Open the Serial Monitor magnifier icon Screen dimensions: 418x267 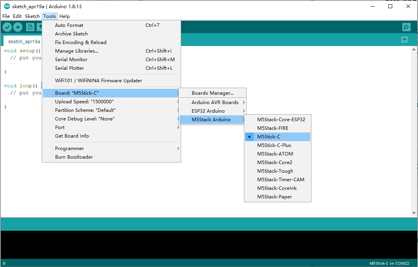pyautogui.click(x=406, y=27)
